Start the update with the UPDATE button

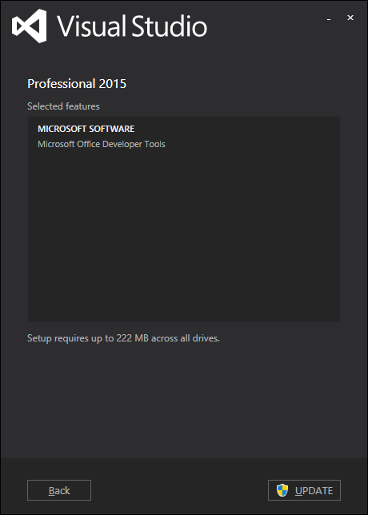304,490
